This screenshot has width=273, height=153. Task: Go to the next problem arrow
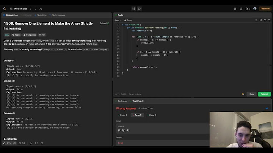[x=36, y=9]
